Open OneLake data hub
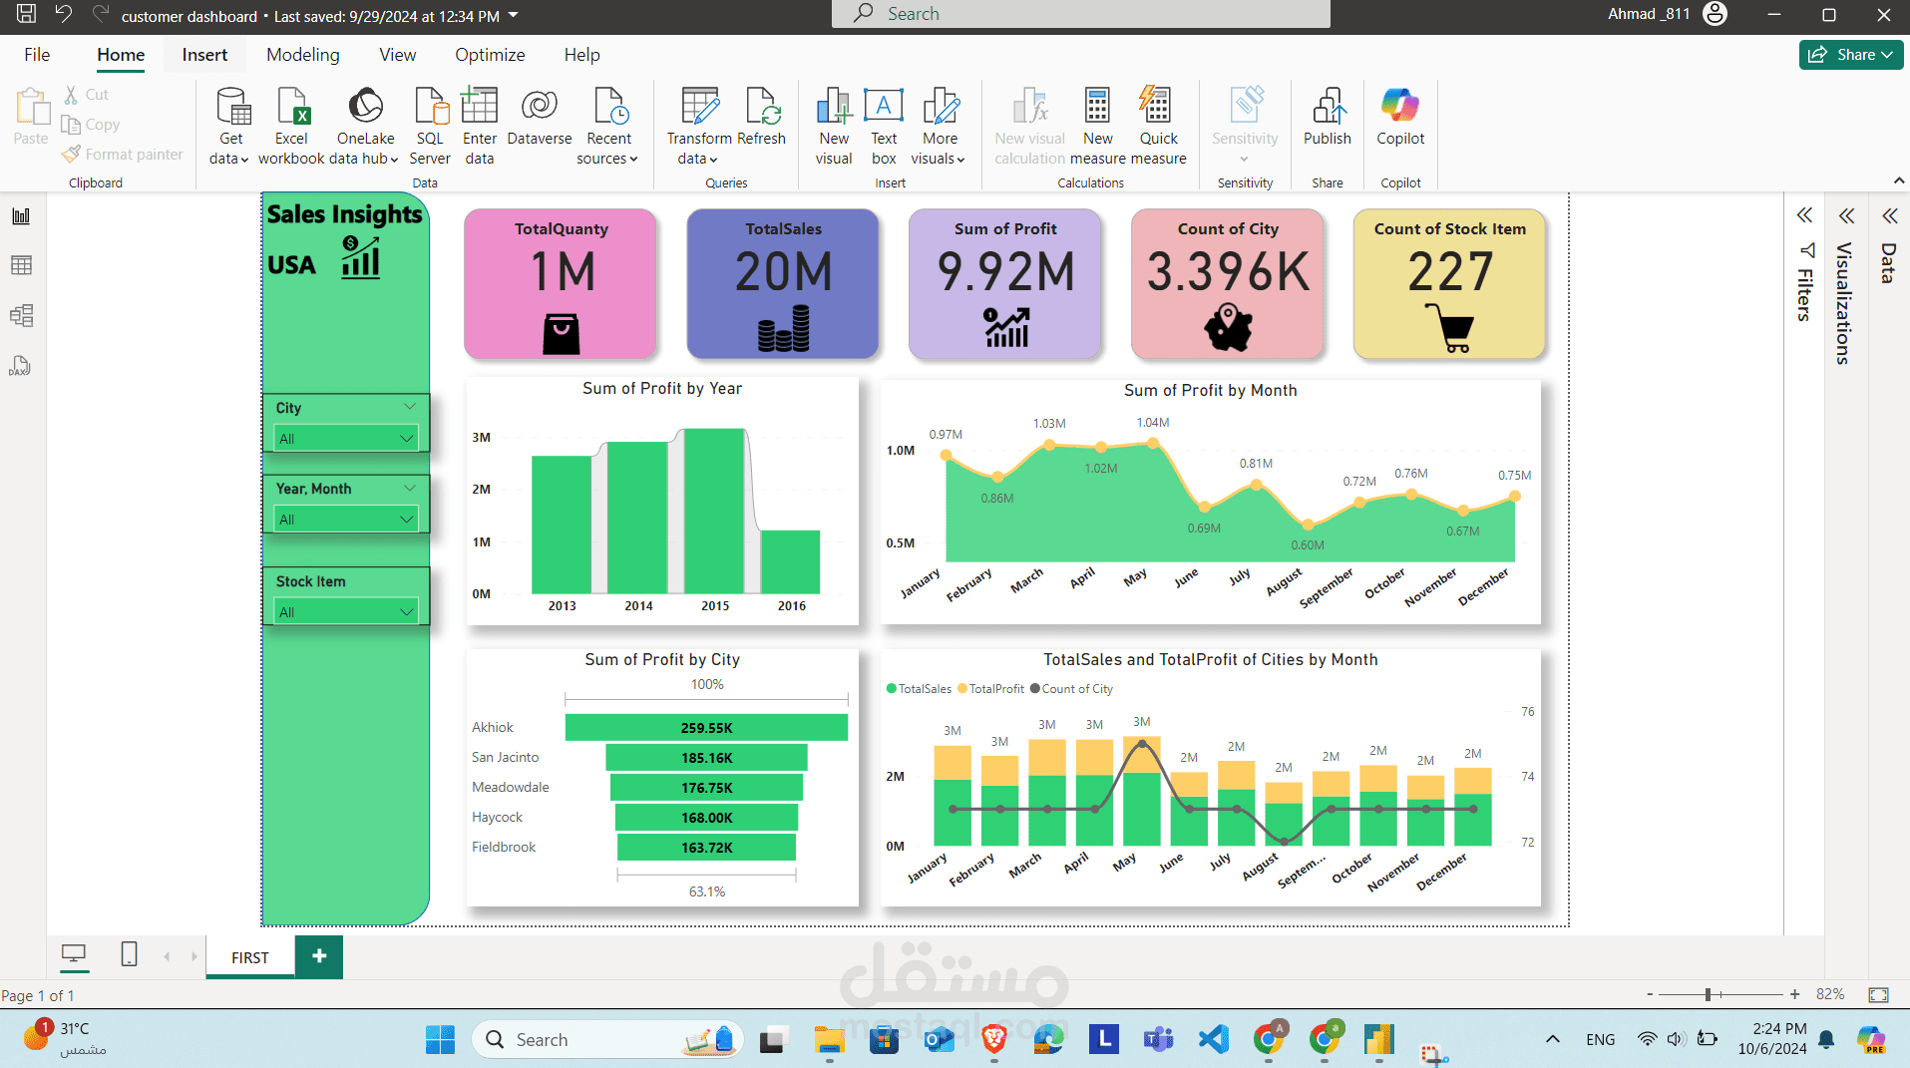Screen dimensions: 1910x1068 [x=365, y=126]
